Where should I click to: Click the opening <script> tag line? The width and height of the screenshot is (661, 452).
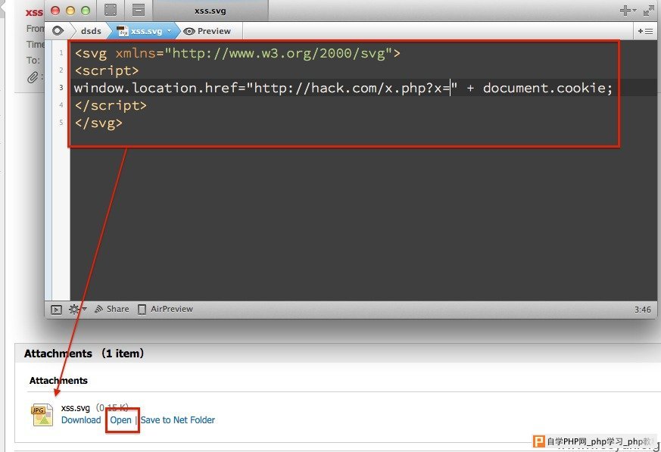point(107,71)
